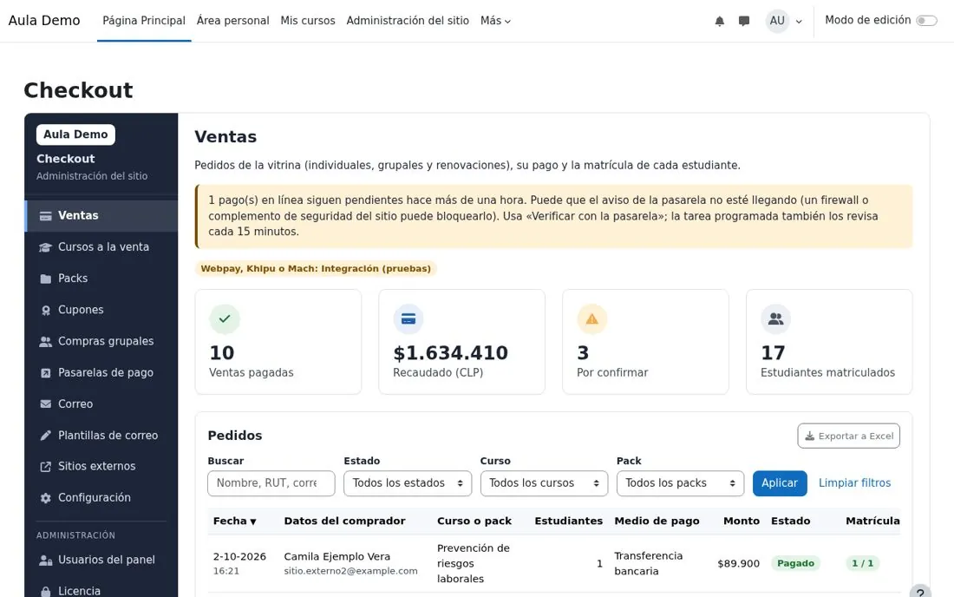Open Pasarelas de pago section
The image size is (954, 597).
coord(102,372)
